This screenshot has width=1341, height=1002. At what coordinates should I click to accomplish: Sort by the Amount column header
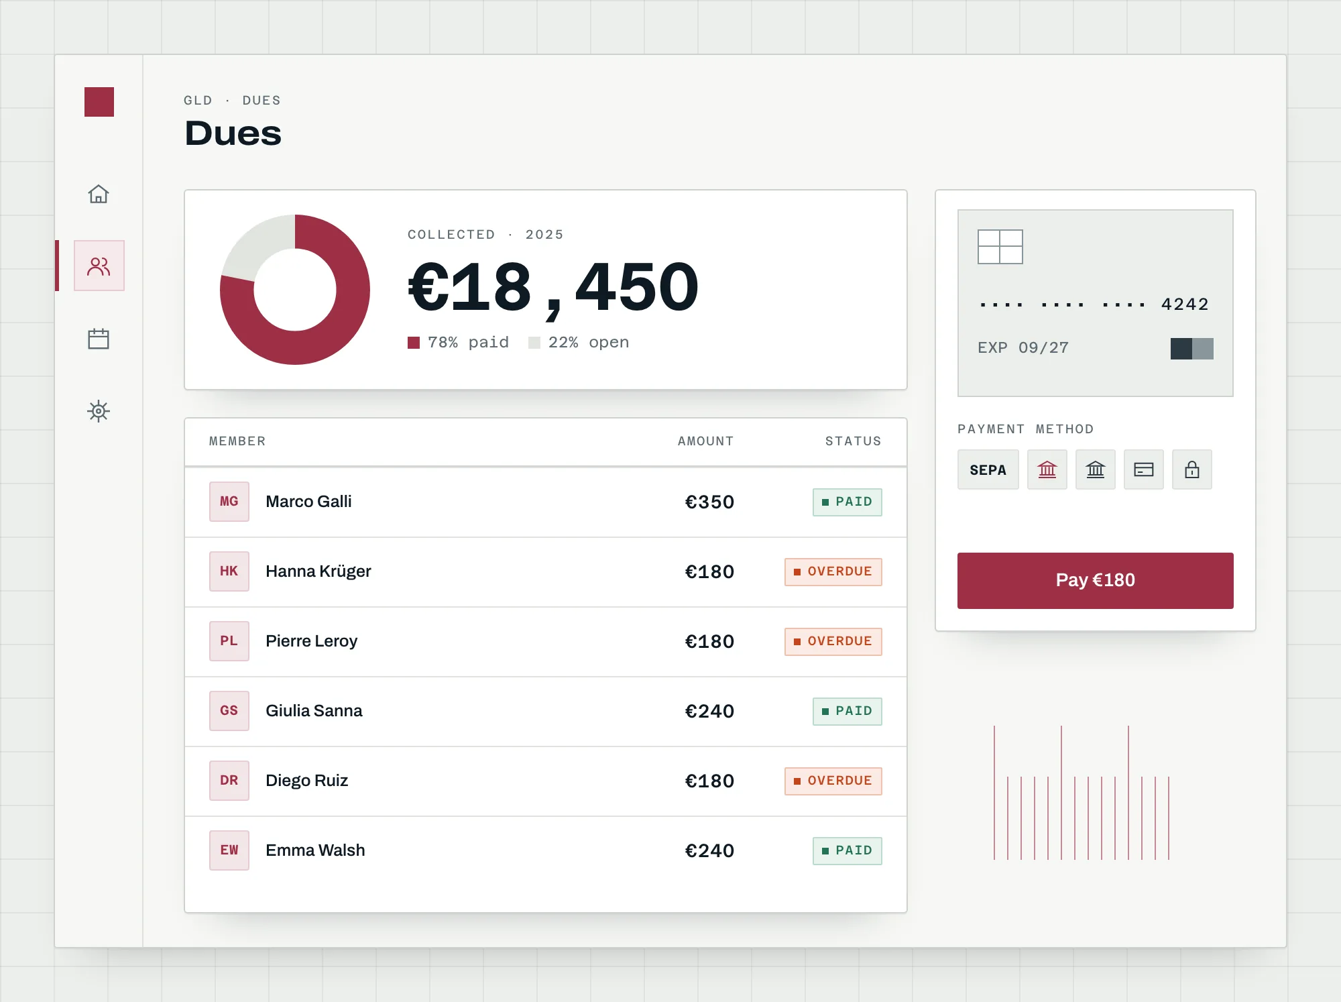point(706,441)
